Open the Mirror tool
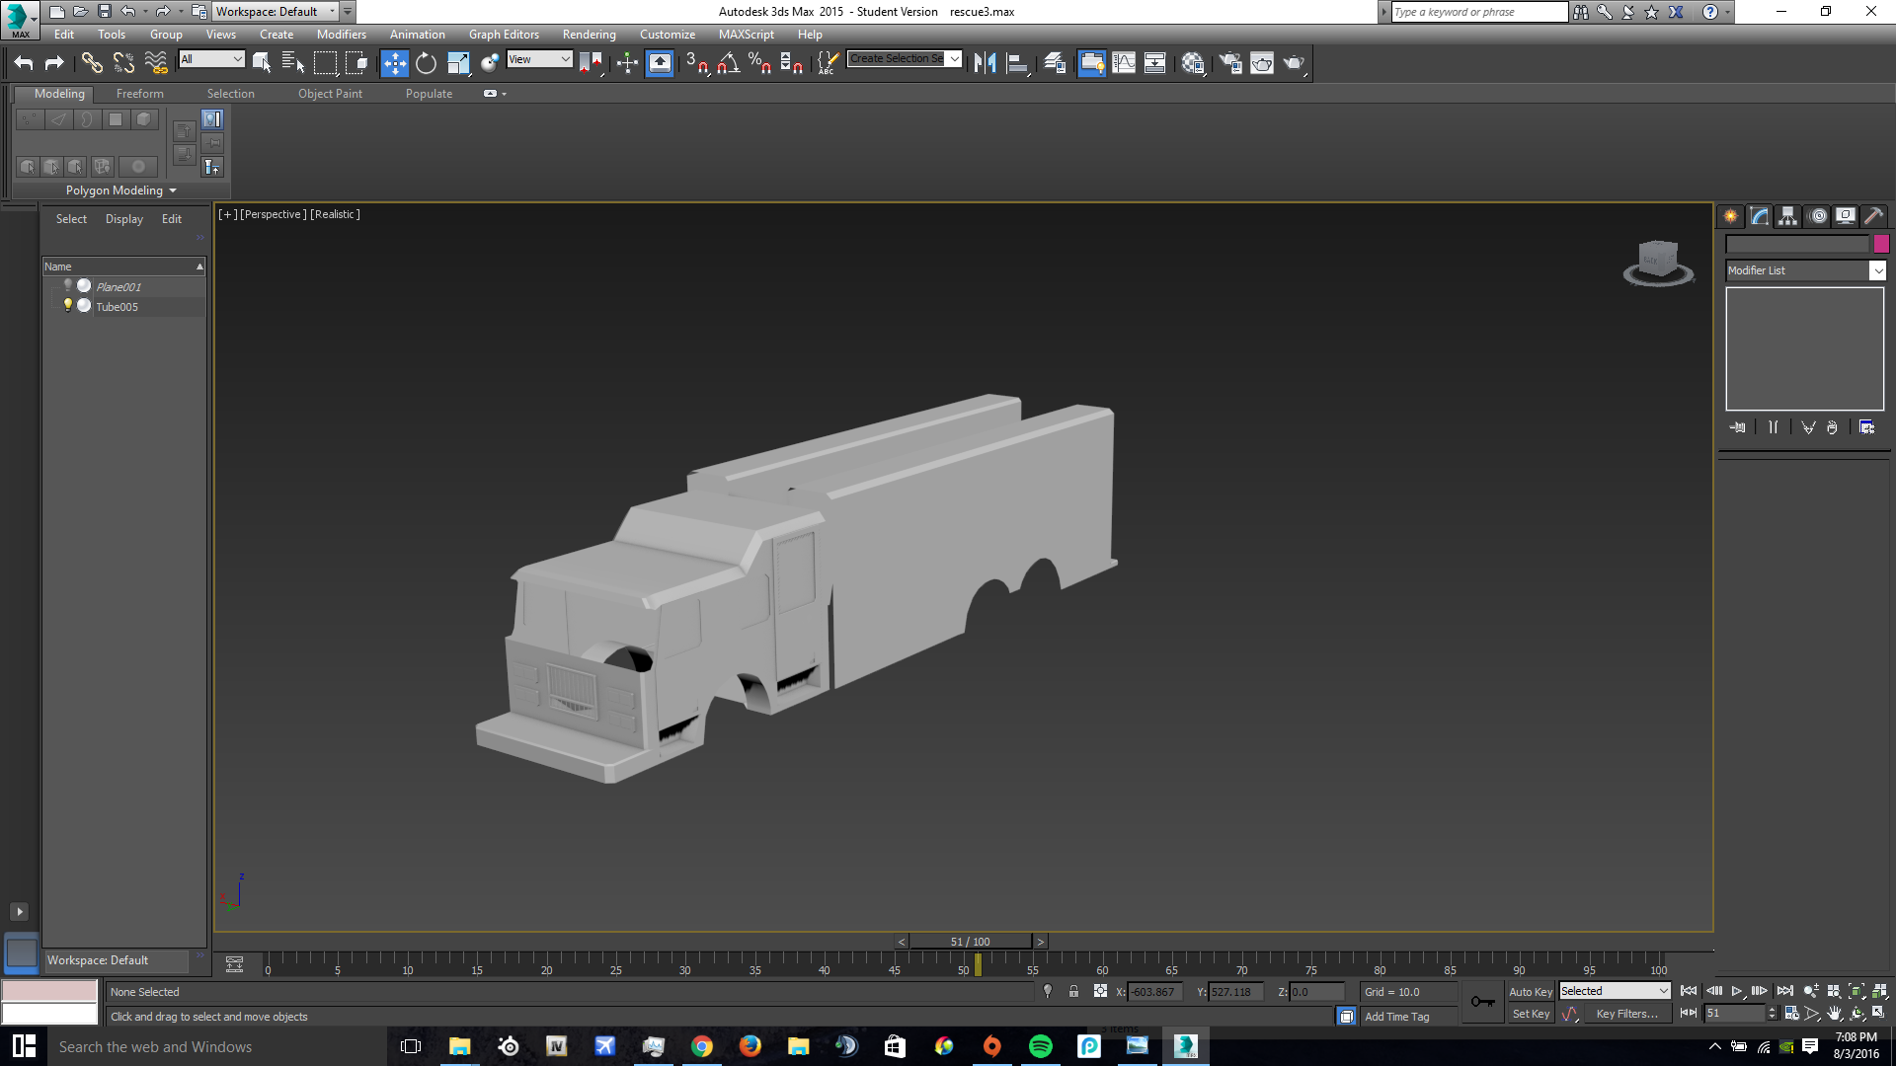Image resolution: width=1896 pixels, height=1066 pixels. [985, 63]
